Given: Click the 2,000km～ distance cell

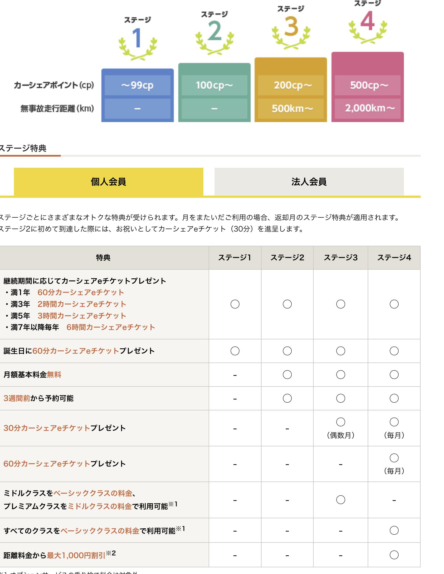Looking at the screenshot, I should pyautogui.click(x=368, y=108).
